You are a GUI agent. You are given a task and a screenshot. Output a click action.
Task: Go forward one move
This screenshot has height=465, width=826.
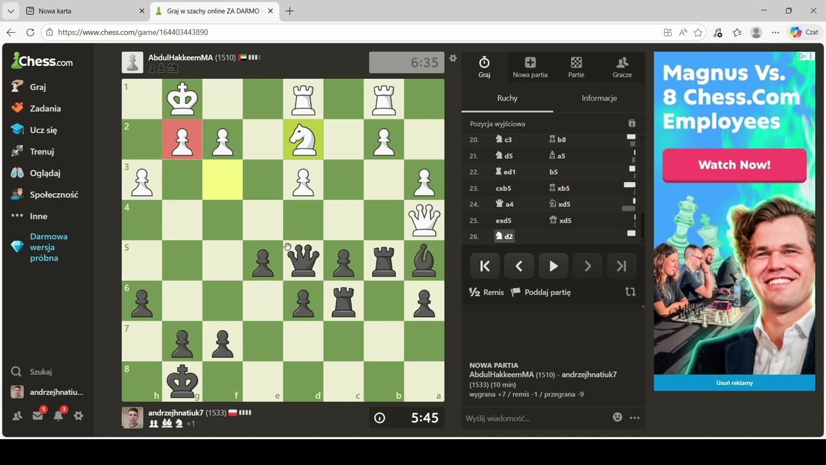point(587,266)
